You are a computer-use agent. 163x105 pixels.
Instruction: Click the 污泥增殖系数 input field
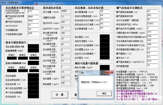[x=33, y=29]
